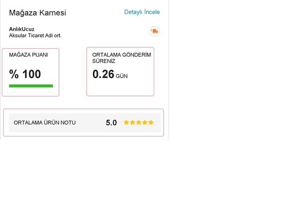Click the AnlıkUcuz store name

[x=22, y=29]
